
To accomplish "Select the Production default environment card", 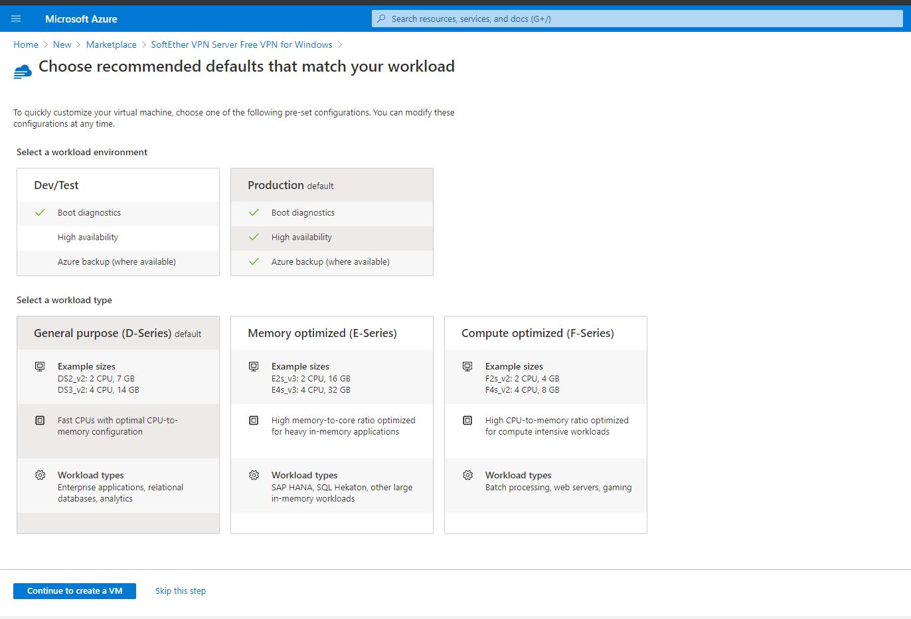I will tap(332, 222).
